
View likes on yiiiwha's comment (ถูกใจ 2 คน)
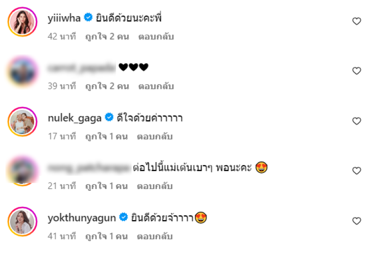[107, 37]
